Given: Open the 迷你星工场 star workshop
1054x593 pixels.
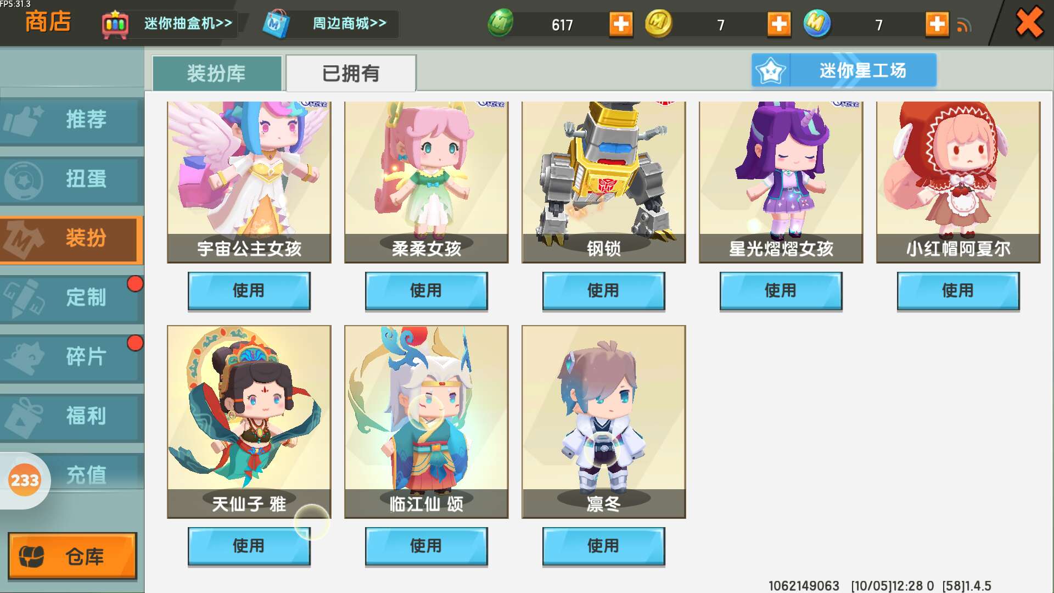Looking at the screenshot, I should [x=844, y=70].
